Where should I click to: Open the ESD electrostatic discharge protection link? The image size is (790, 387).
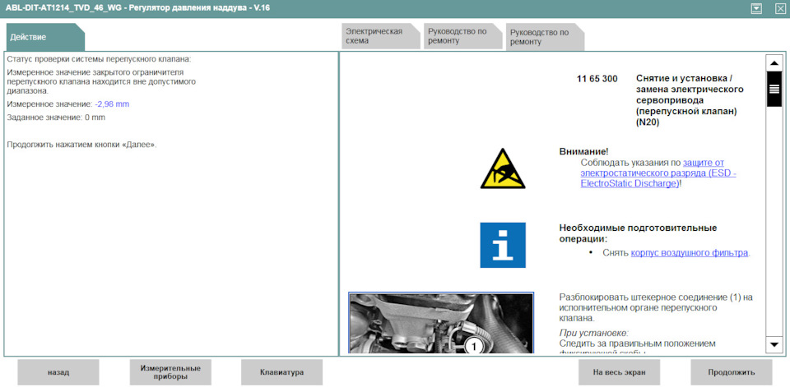tap(658, 173)
